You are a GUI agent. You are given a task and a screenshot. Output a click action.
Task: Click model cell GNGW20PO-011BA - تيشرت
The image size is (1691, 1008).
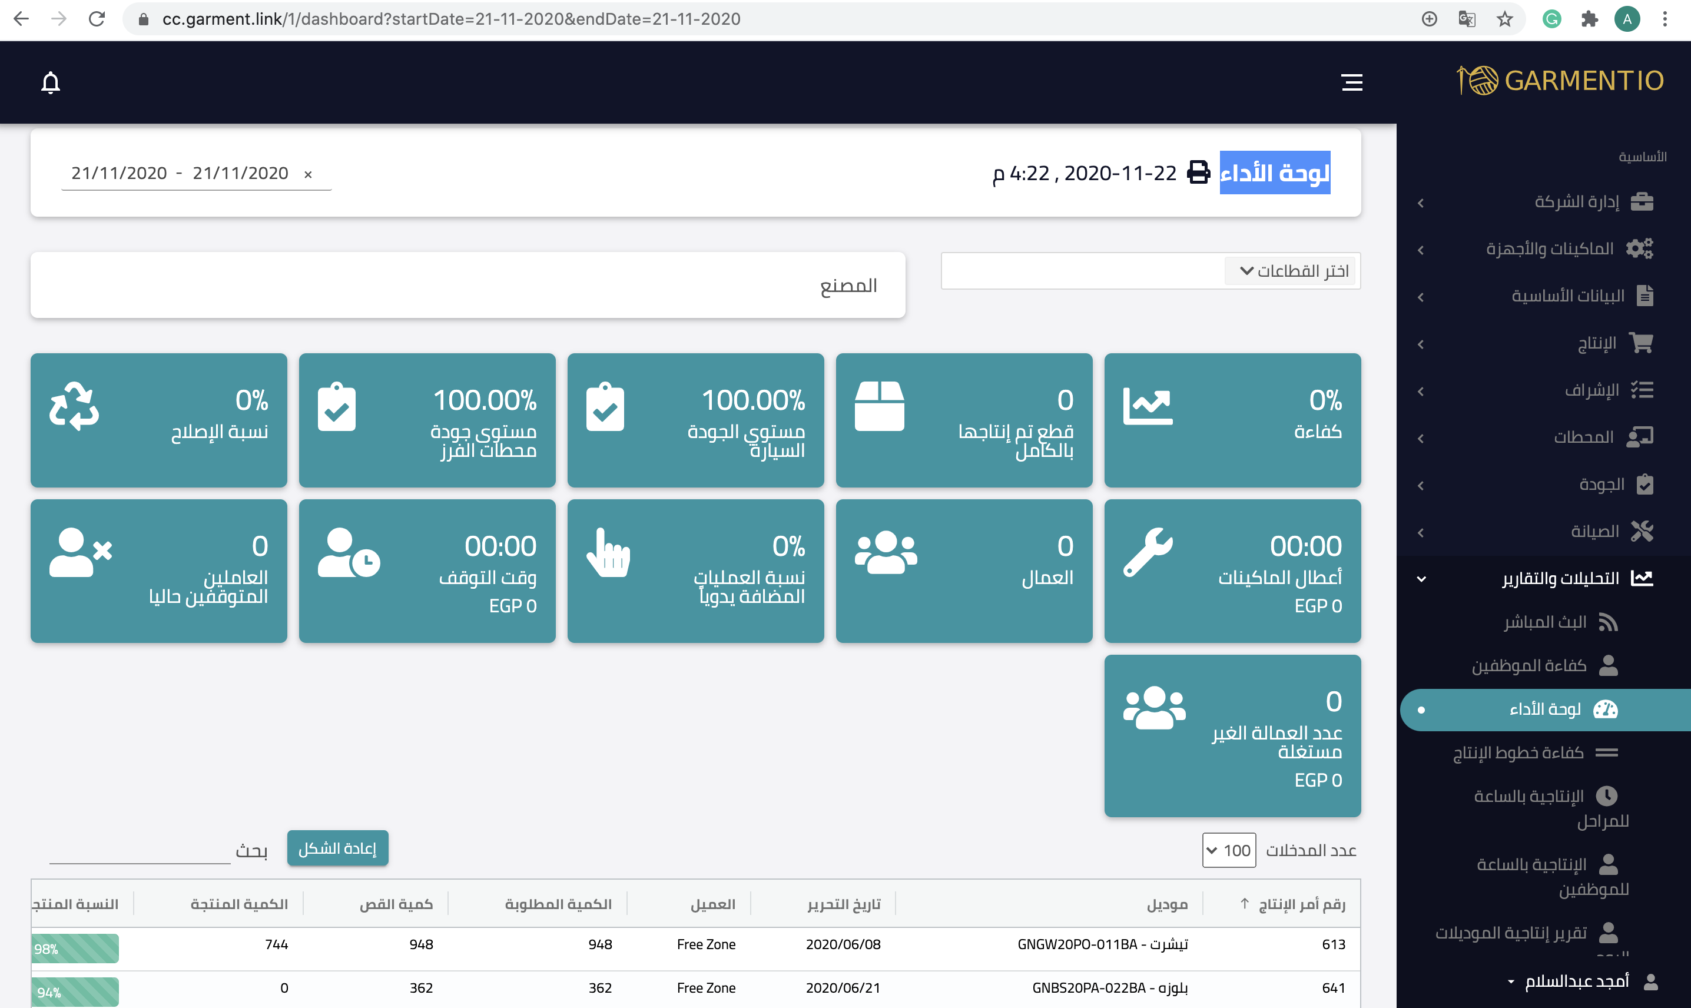tap(1102, 944)
